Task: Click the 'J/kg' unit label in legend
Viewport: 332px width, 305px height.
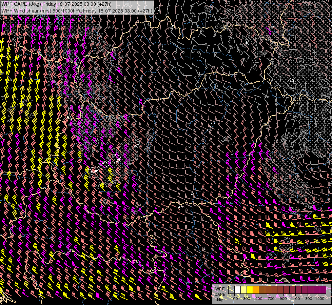Action: pos(219,300)
